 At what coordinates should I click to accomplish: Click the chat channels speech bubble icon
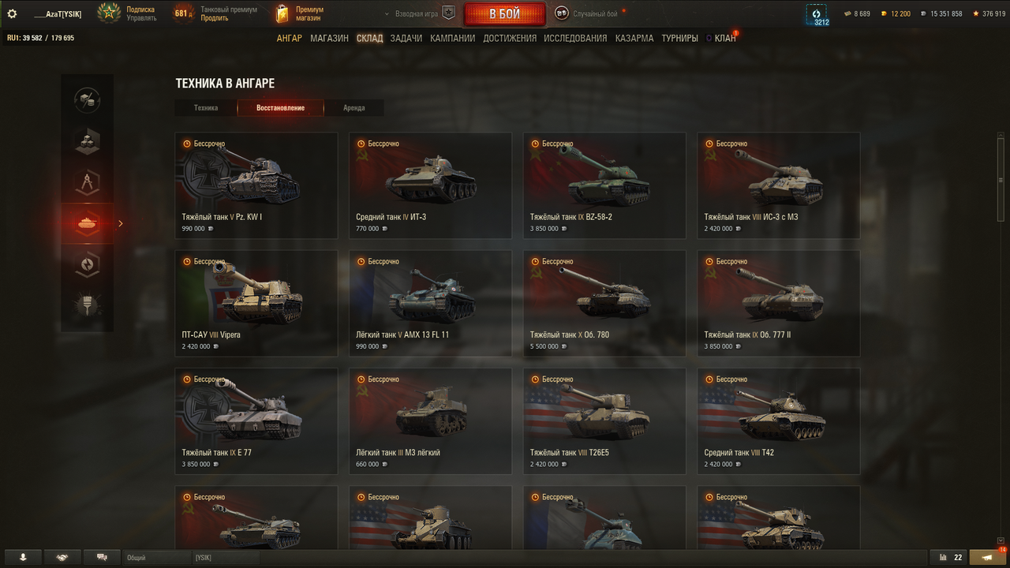(x=102, y=557)
